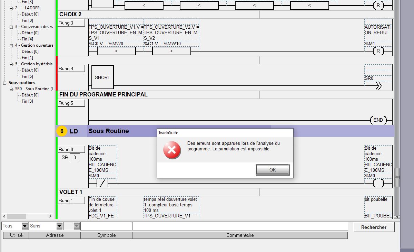Image resolution: width=414 pixels, height=252 pixels.
Task: Click the red error icon in dialog
Action: click(x=172, y=150)
